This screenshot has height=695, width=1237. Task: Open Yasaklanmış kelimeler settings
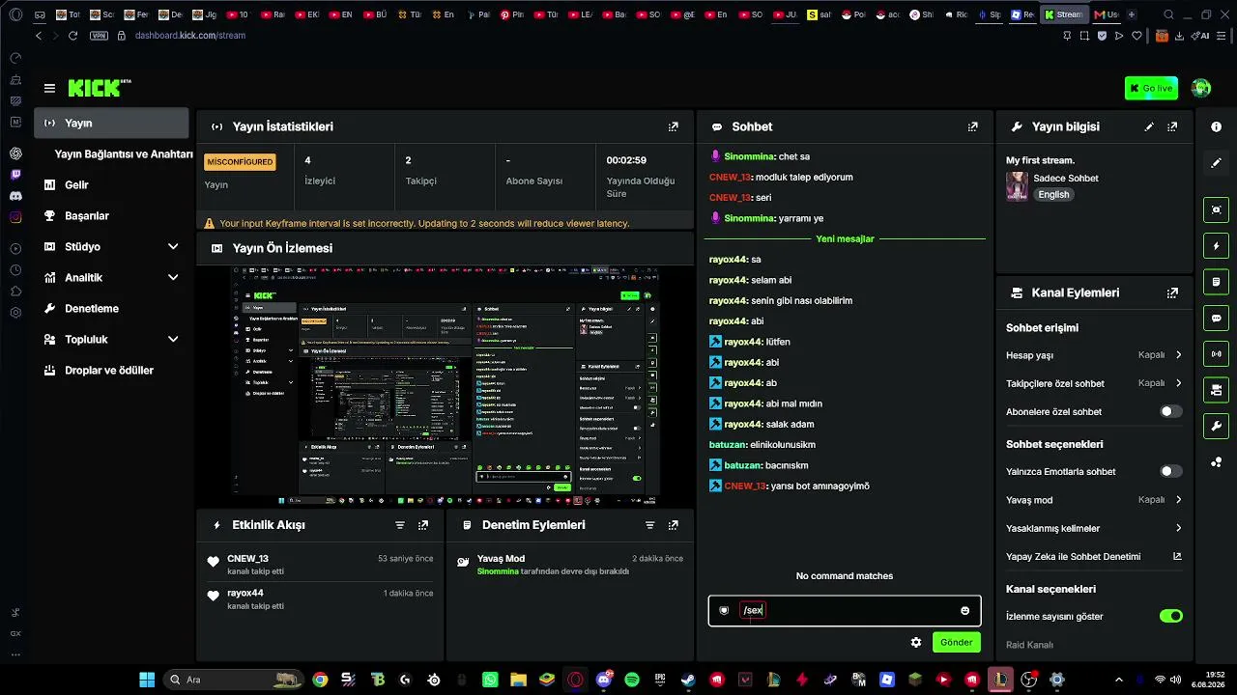pyautogui.click(x=1094, y=528)
